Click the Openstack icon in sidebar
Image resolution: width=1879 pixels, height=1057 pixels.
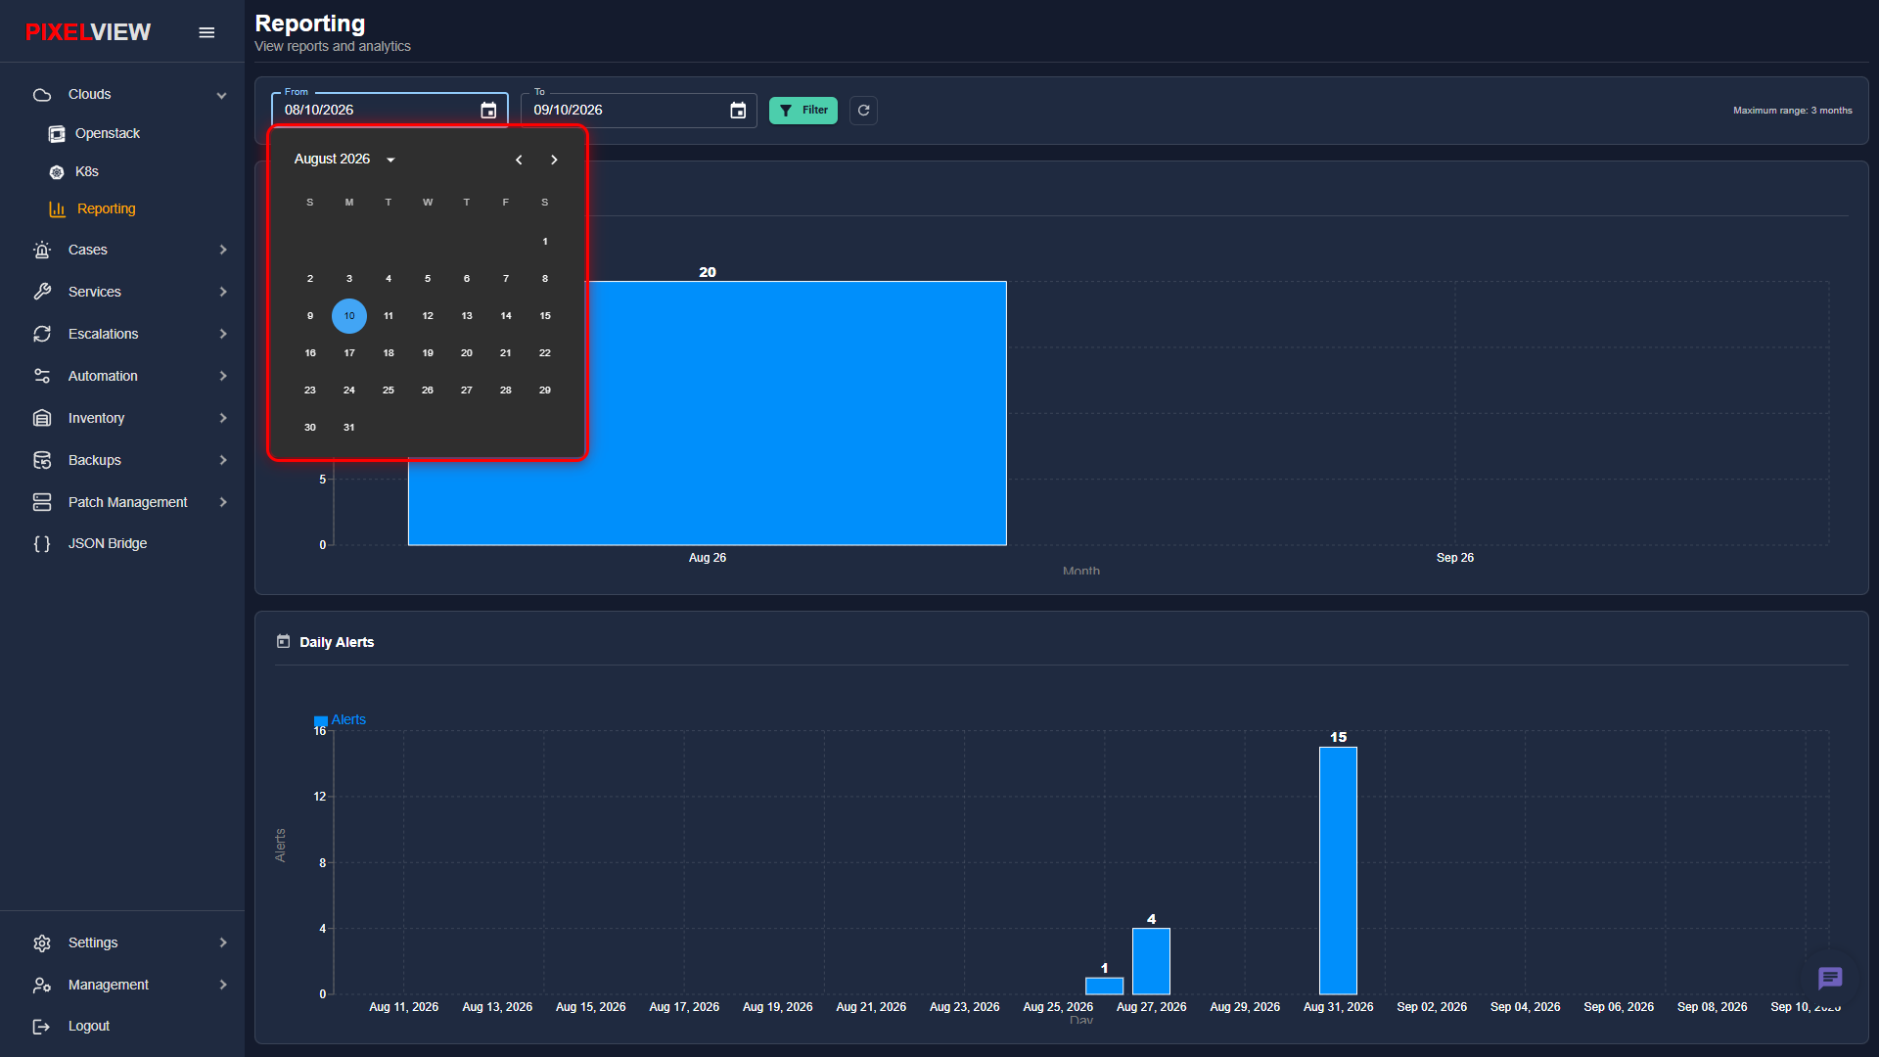(57, 133)
